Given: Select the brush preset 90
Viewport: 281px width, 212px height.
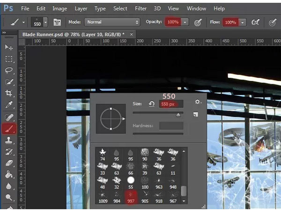Looking at the screenshot, I should pos(145,155).
